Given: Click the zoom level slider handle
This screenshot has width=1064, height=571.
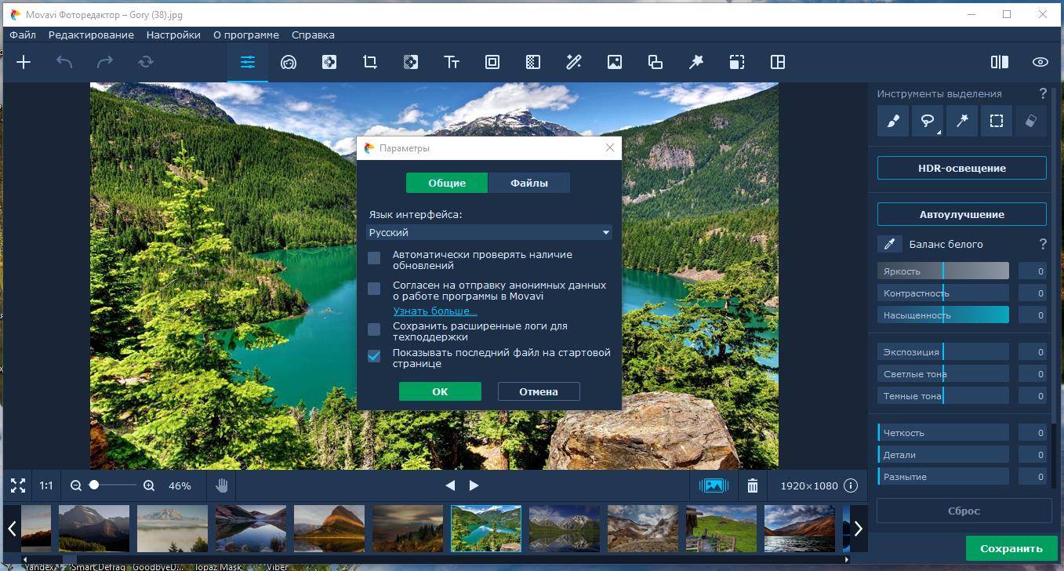Looking at the screenshot, I should click(94, 486).
